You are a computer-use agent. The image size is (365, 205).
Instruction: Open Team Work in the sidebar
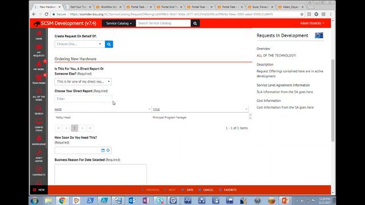[39, 79]
